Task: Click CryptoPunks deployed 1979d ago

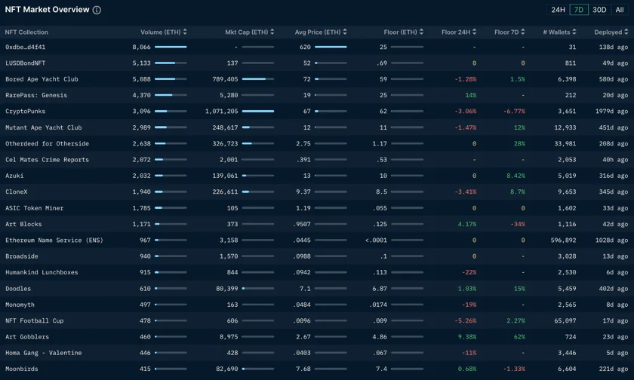Action: [611, 111]
